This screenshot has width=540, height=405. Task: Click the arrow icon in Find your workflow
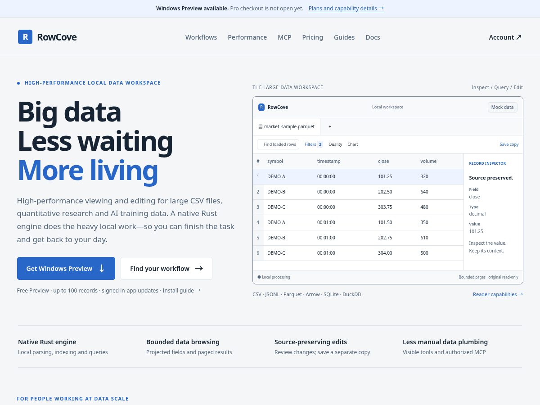[199, 268]
